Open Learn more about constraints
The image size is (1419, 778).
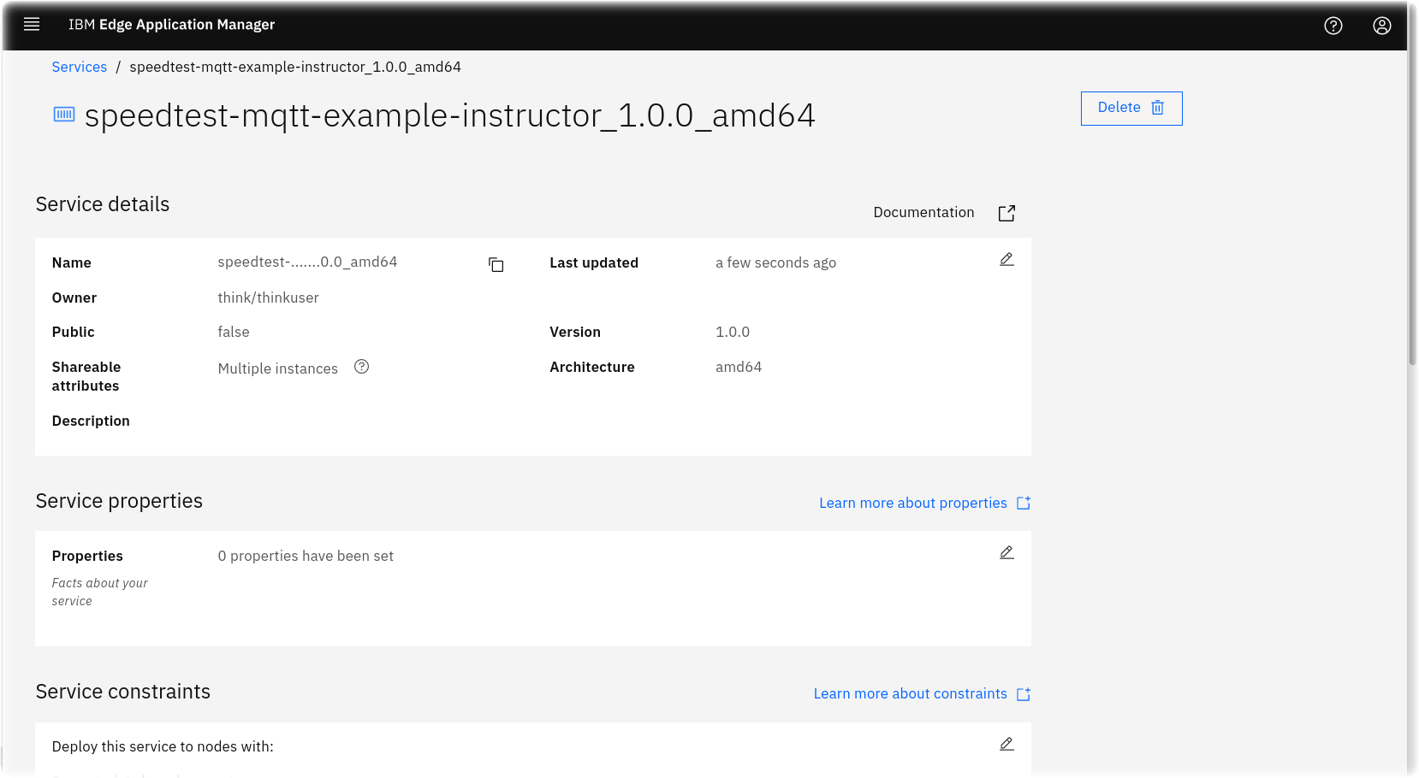point(911,693)
